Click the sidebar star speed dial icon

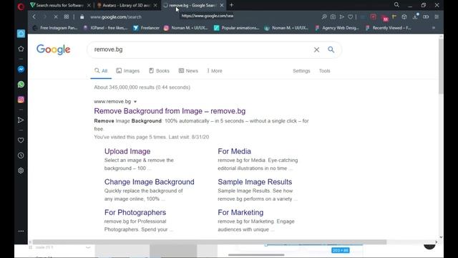tap(21, 49)
